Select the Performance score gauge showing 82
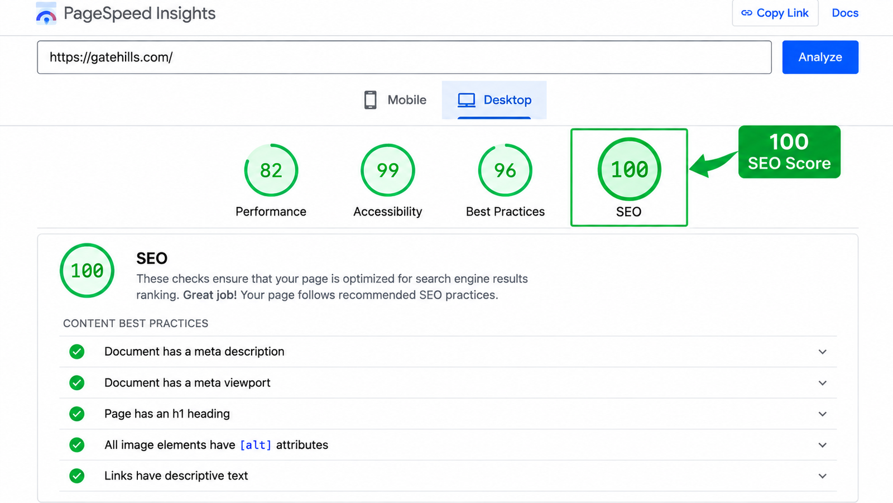The width and height of the screenshot is (893, 503). (x=271, y=170)
